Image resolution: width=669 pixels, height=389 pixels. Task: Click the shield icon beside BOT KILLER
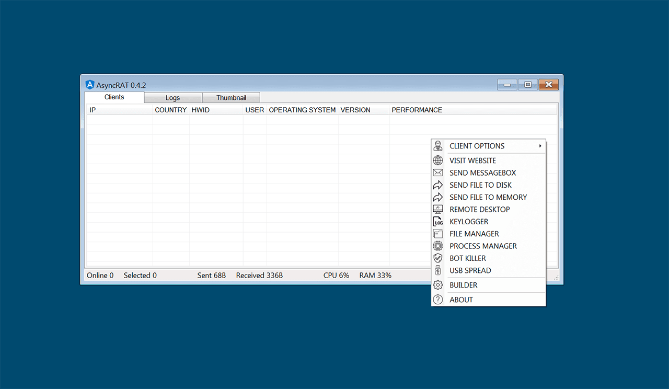click(x=438, y=258)
